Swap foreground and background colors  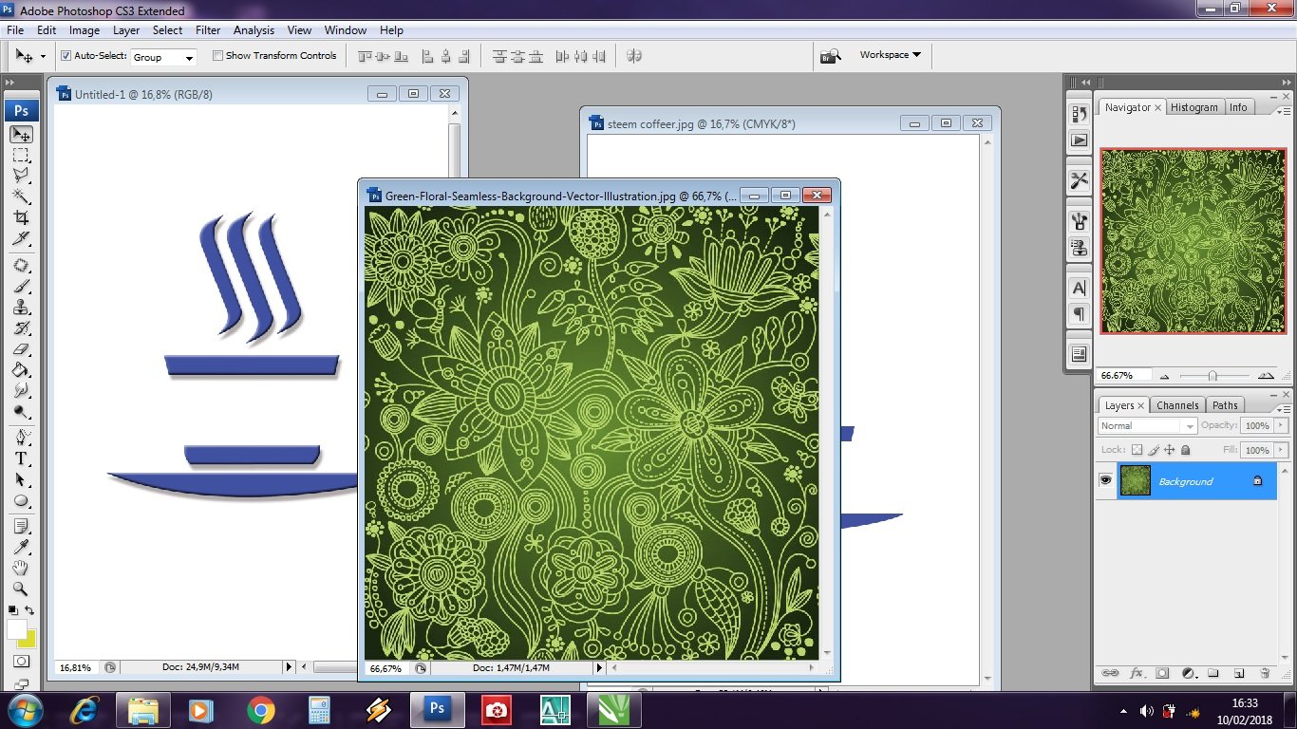coord(29,610)
